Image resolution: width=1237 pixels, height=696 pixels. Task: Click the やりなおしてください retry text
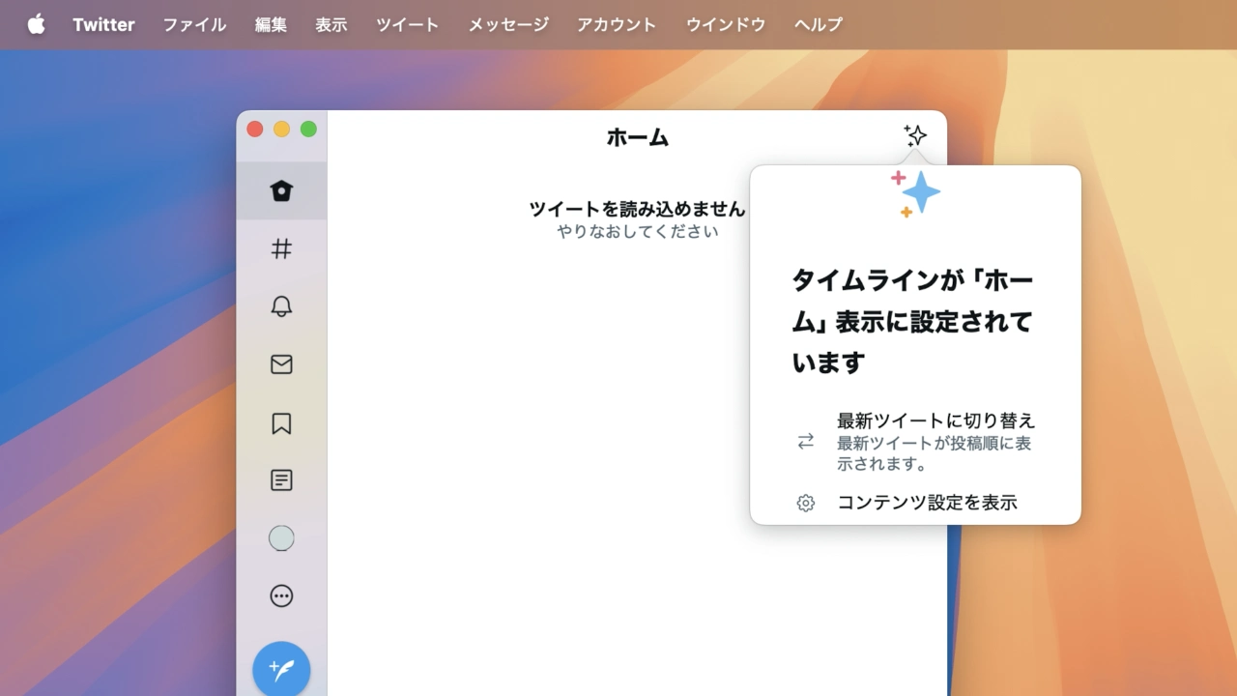click(638, 231)
